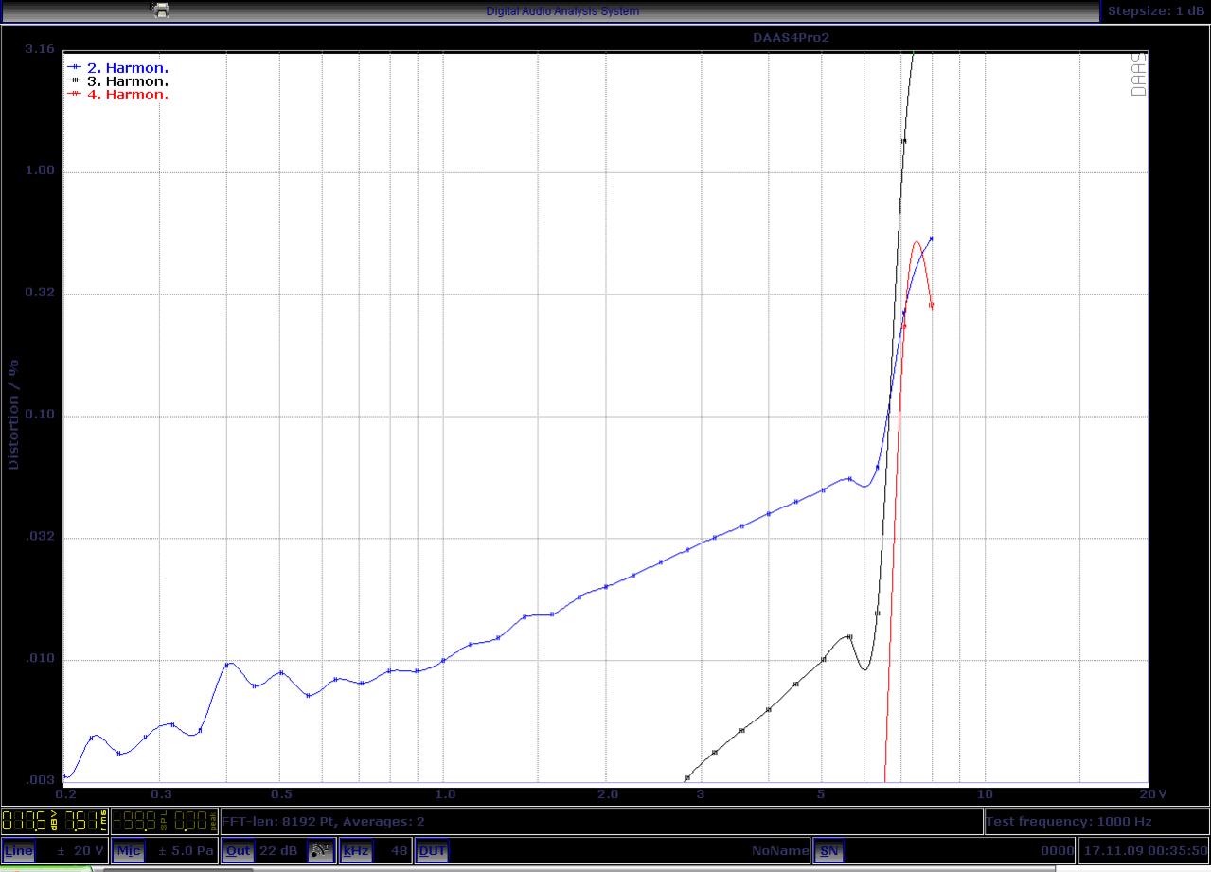Screen dimensions: 1211x872
Task: Click the Digital Audio Analysis System title
Action: 562,11
